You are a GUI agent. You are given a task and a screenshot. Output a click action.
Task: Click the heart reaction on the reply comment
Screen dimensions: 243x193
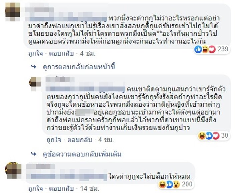216,136
